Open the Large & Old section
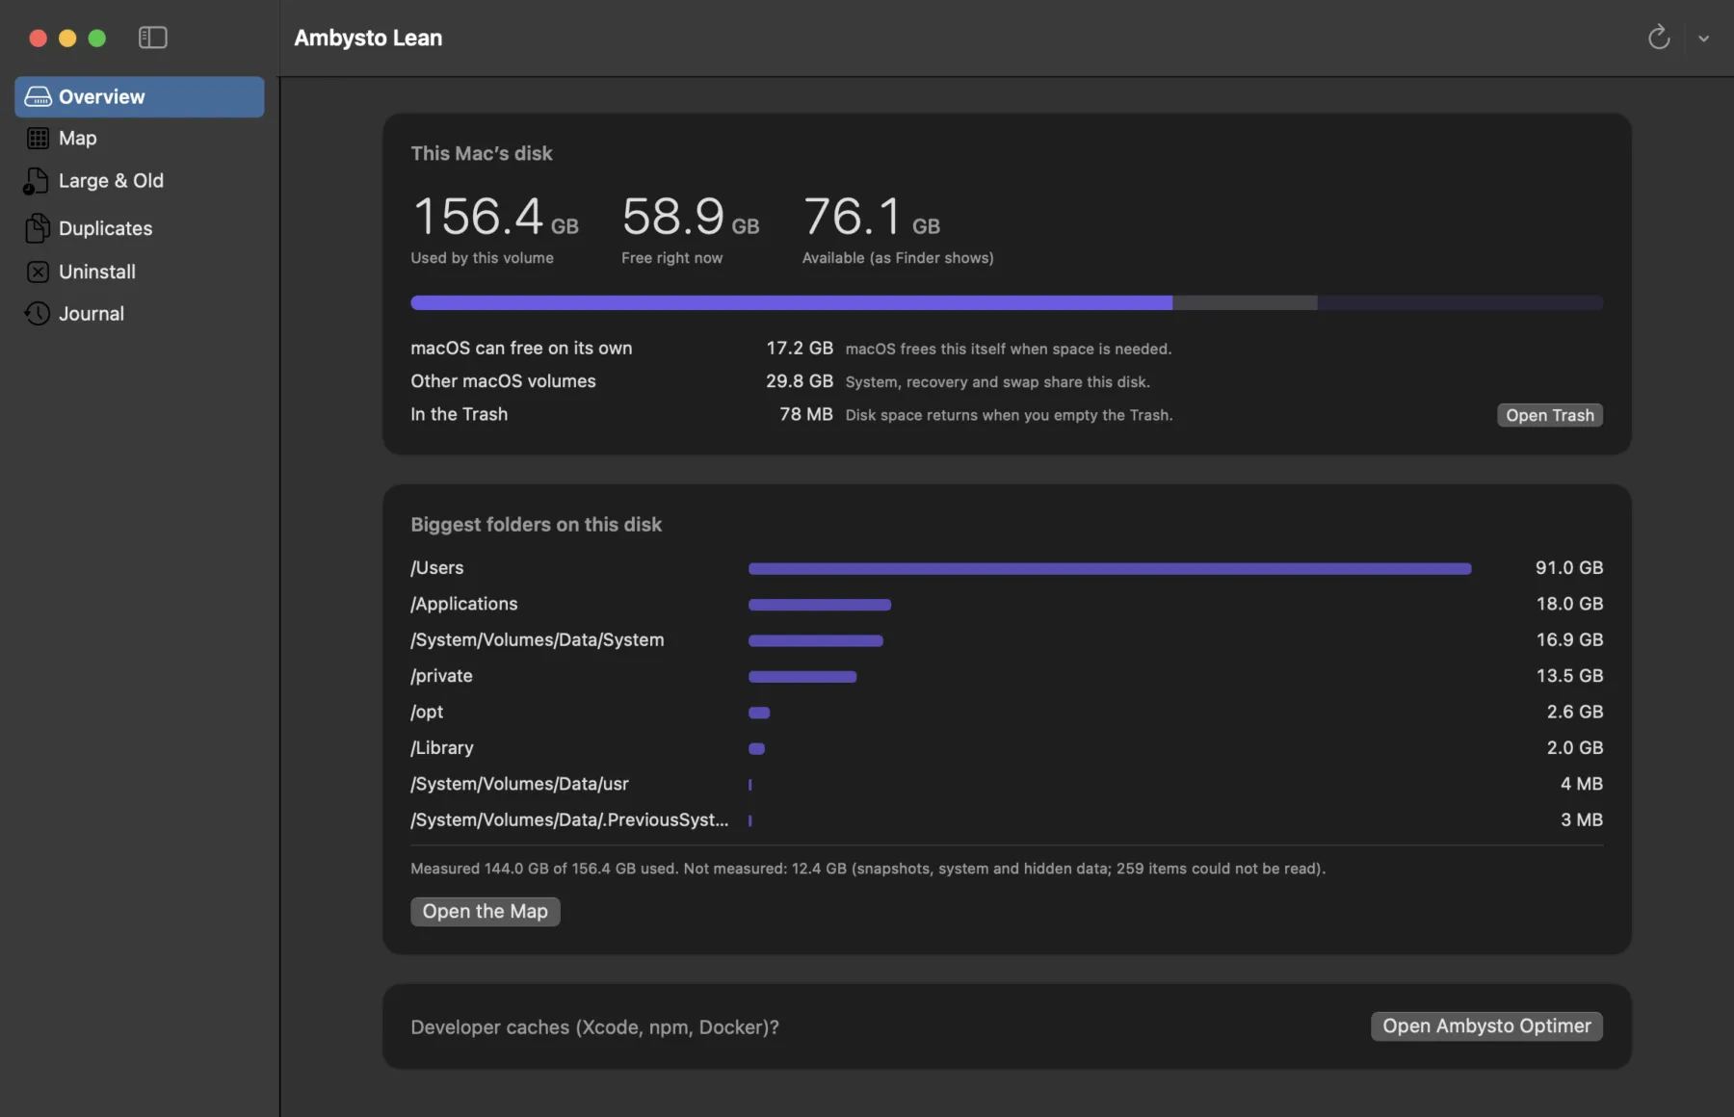1734x1117 pixels. 140,181
